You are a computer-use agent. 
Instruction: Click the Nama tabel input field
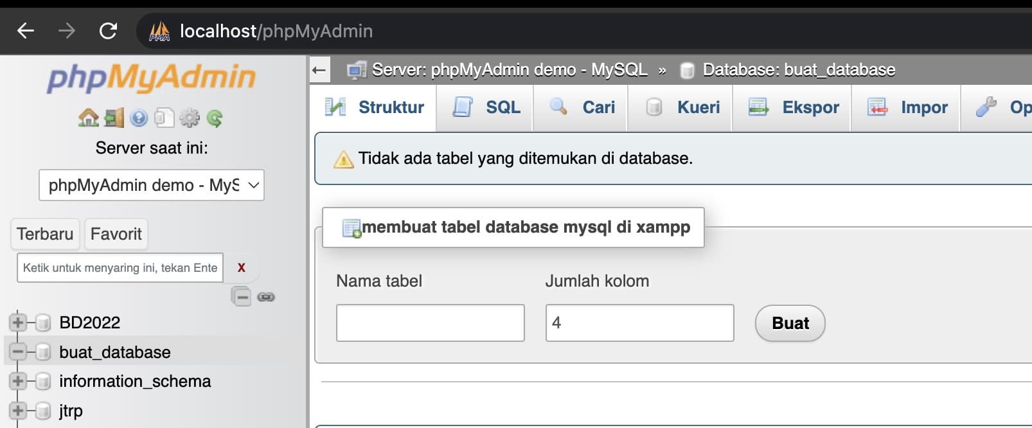click(x=431, y=323)
